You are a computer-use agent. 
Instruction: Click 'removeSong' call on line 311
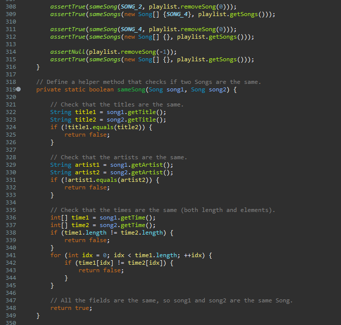click(198, 29)
